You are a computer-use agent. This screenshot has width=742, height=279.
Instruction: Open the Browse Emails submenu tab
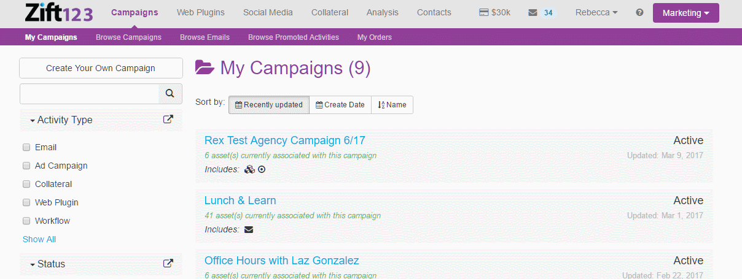[205, 37]
